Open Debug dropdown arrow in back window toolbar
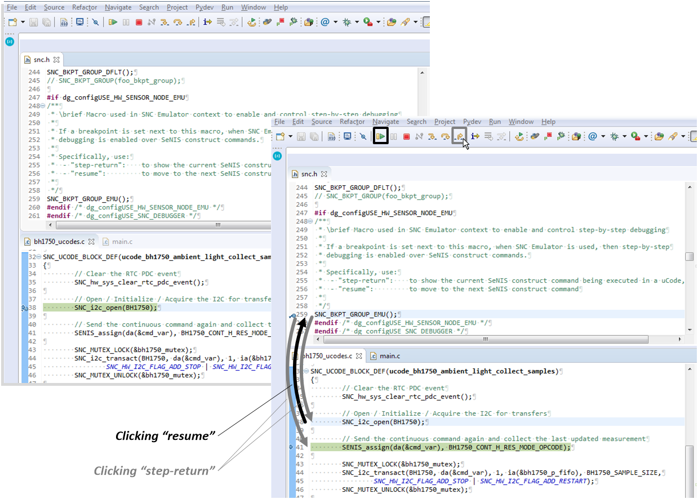Viewport: 698px width, 499px height. pos(357,22)
